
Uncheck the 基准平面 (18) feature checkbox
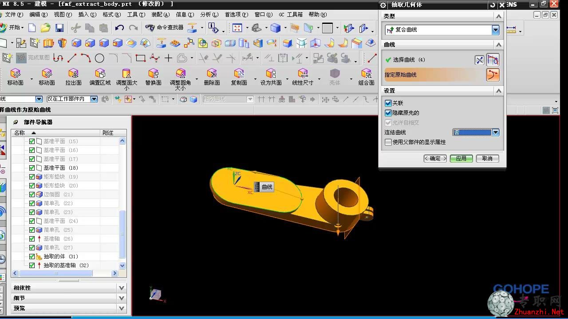[32, 168]
